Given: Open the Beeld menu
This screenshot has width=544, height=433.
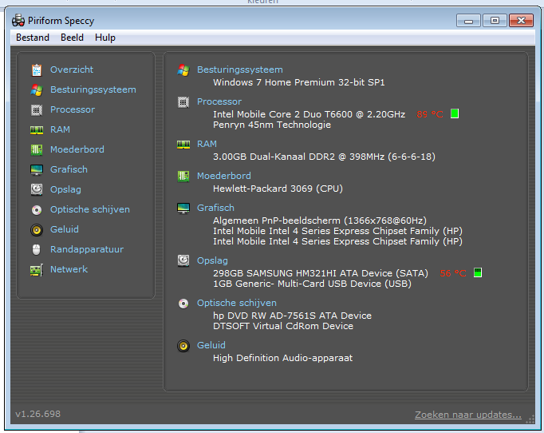Looking at the screenshot, I should click(x=72, y=38).
